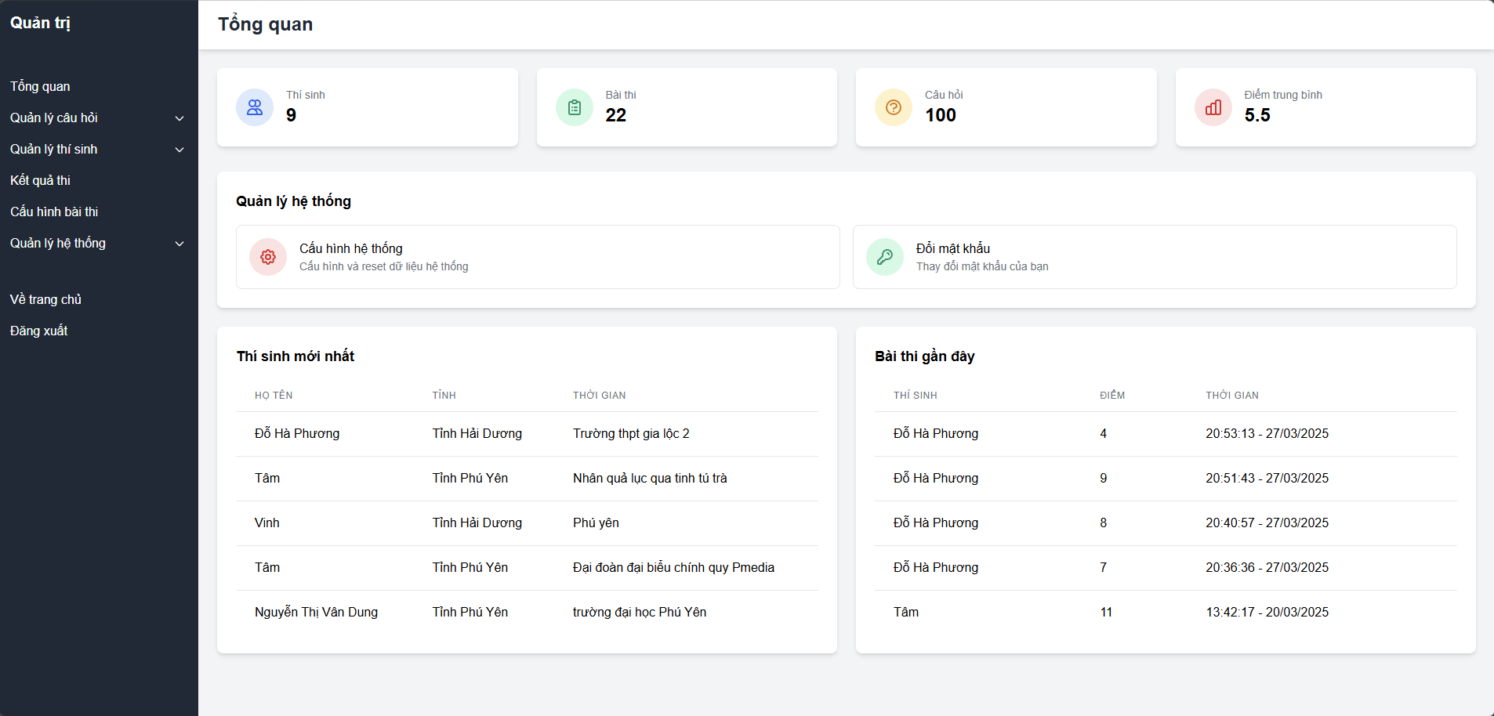Viewport: 1494px width, 716px height.
Task: Expand the Quản lý thí sinh chevron
Action: tap(179, 150)
